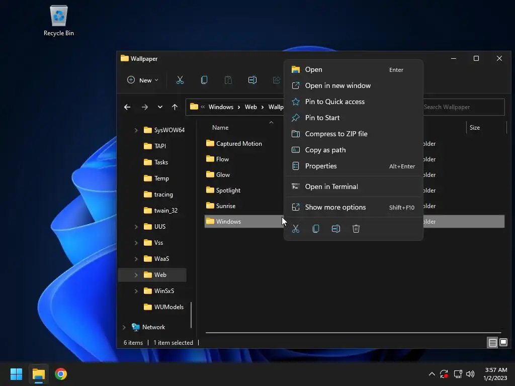Image resolution: width=515 pixels, height=386 pixels.
Task: Switch to the details view icon in the status bar
Action: click(492, 343)
